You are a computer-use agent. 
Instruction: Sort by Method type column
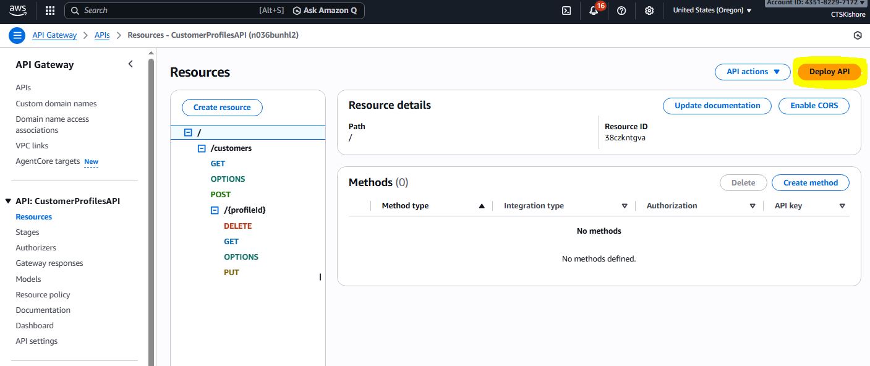point(432,206)
